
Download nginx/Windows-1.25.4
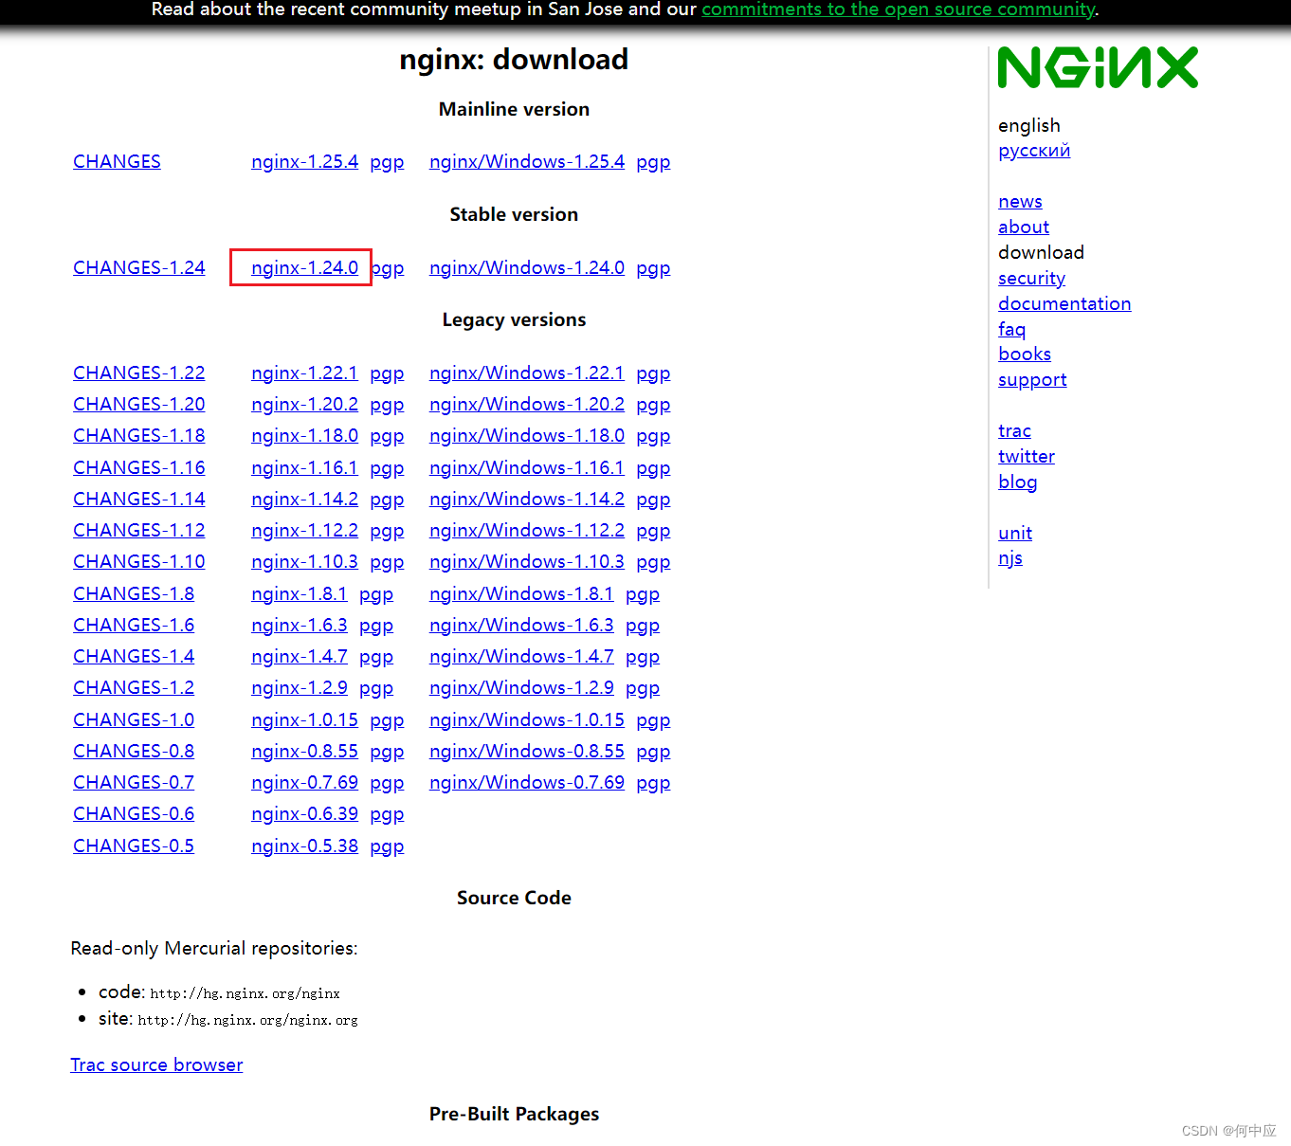click(527, 162)
